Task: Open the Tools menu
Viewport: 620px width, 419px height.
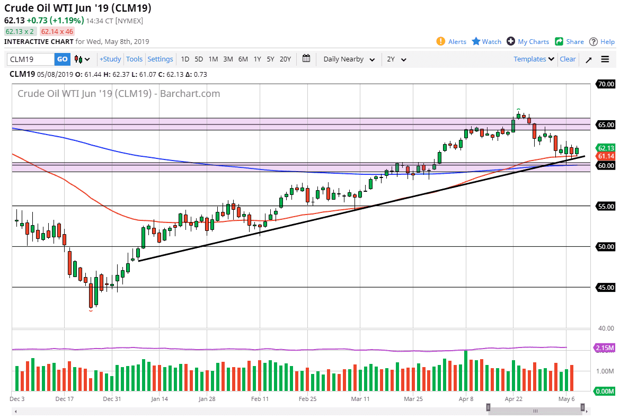Action: [134, 59]
